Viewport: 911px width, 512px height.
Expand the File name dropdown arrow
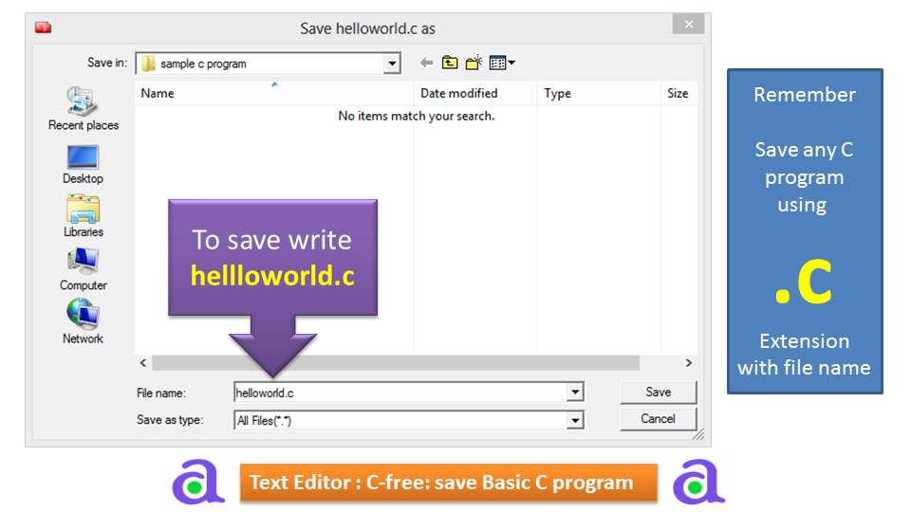point(575,392)
